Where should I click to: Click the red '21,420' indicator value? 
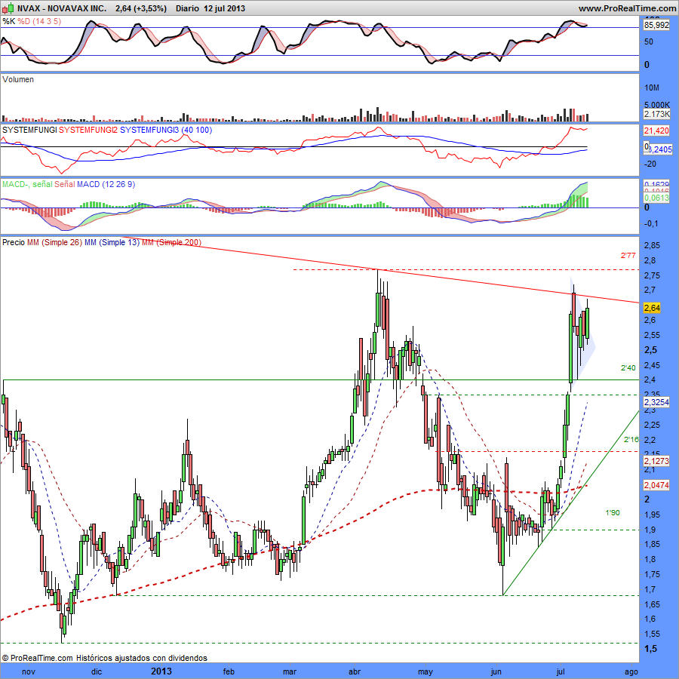pyautogui.click(x=656, y=131)
